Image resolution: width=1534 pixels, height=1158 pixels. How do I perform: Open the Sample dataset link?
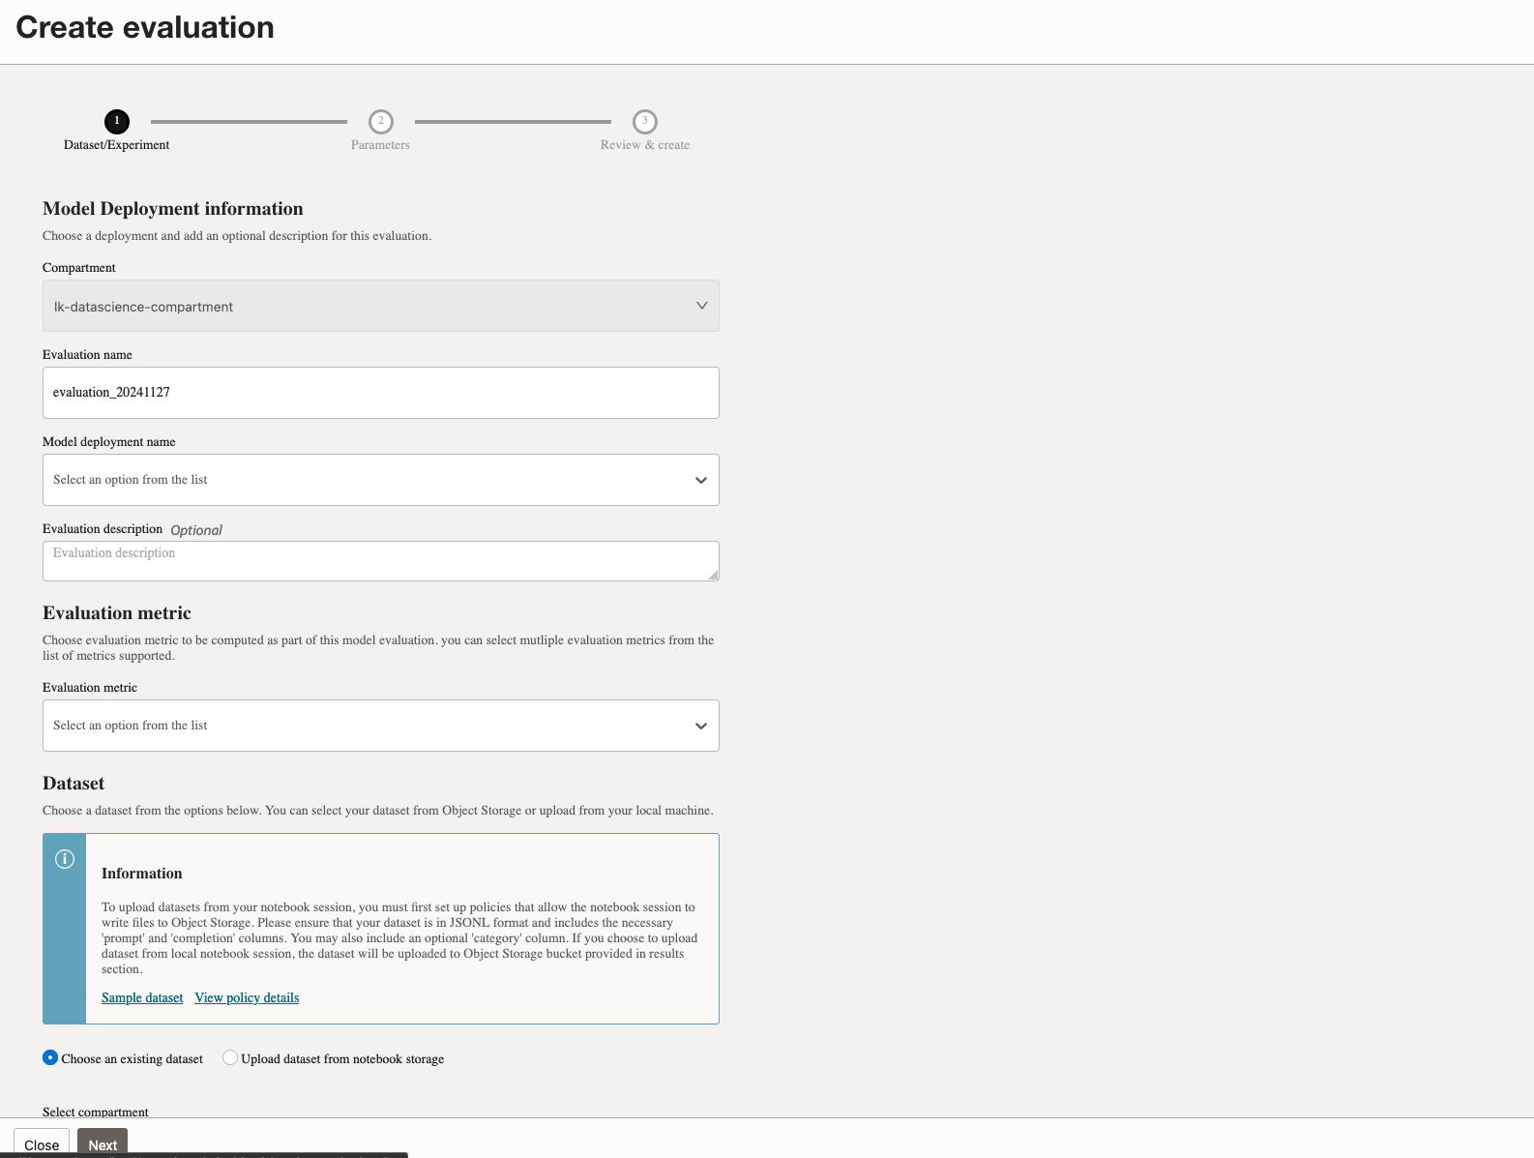point(142,997)
